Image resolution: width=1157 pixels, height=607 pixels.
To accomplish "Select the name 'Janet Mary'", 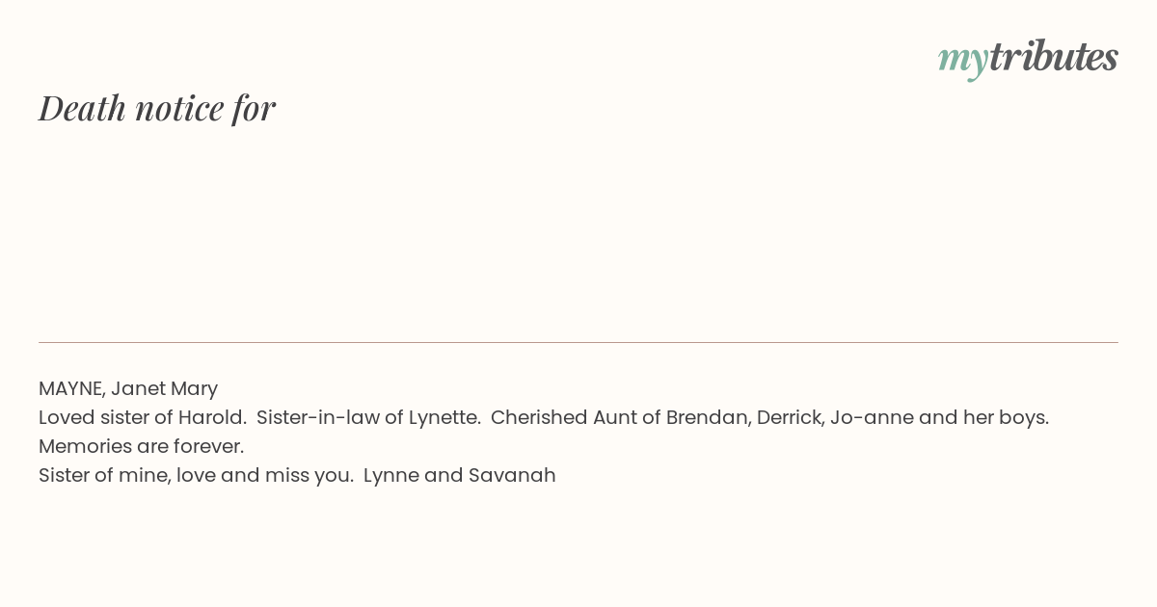I will point(164,389).
